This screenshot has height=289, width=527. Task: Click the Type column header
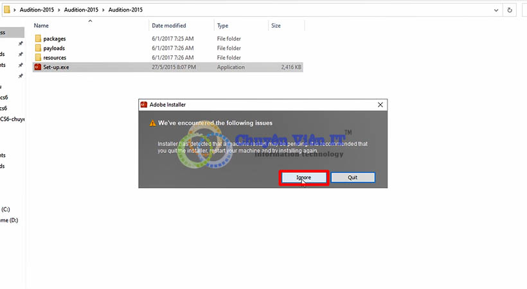click(223, 26)
